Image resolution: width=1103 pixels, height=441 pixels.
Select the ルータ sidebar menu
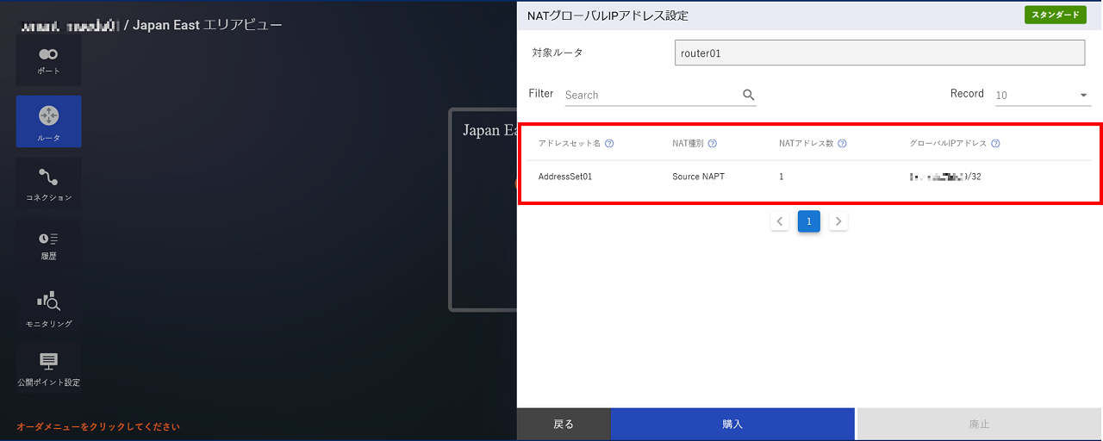tap(48, 121)
